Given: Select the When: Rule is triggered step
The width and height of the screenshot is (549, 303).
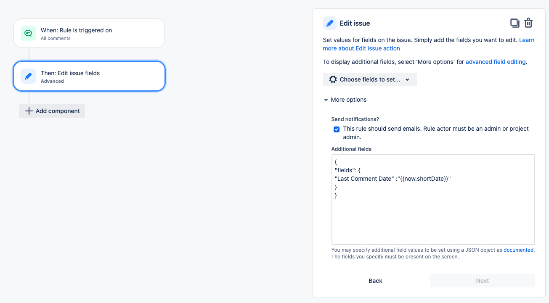Looking at the screenshot, I should click(x=89, y=33).
